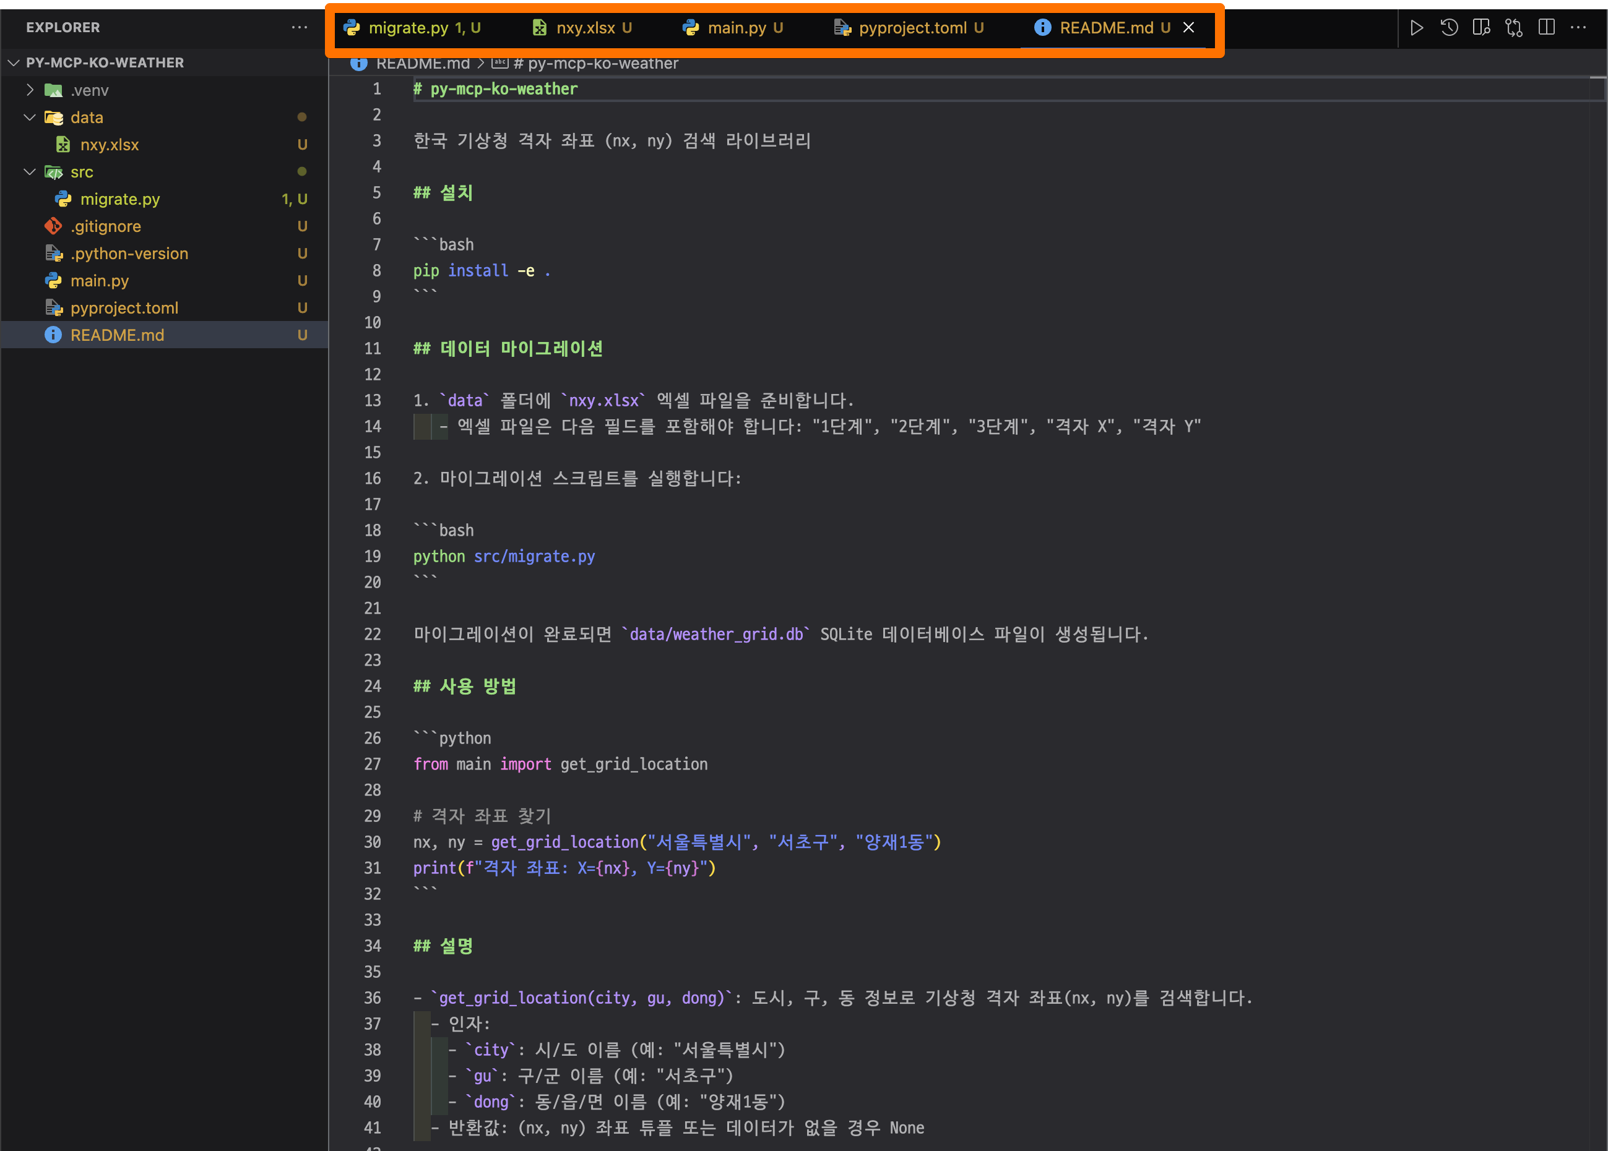
Task: Open source control changes comparison
Action: 1513,28
